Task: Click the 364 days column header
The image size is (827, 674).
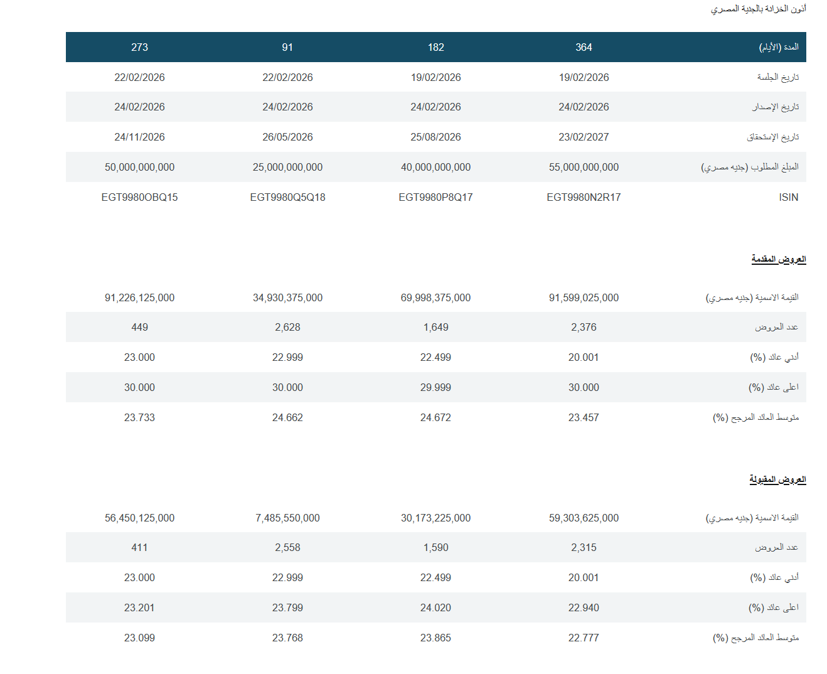Action: pos(584,47)
